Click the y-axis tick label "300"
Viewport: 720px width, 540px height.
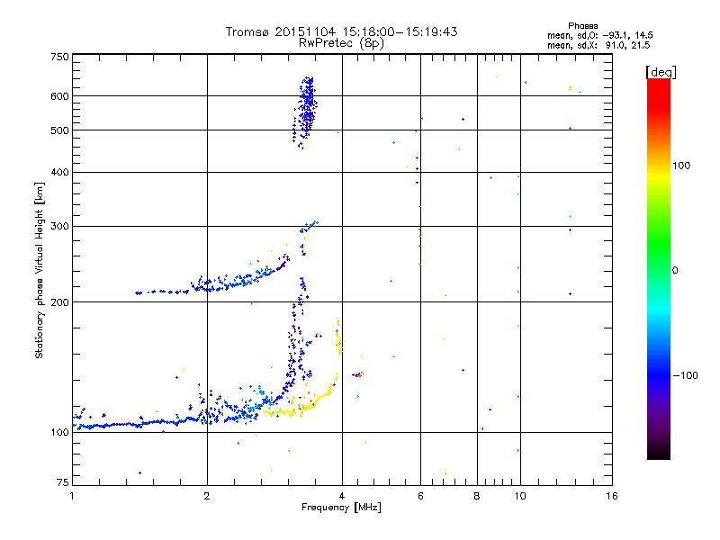[x=59, y=226]
